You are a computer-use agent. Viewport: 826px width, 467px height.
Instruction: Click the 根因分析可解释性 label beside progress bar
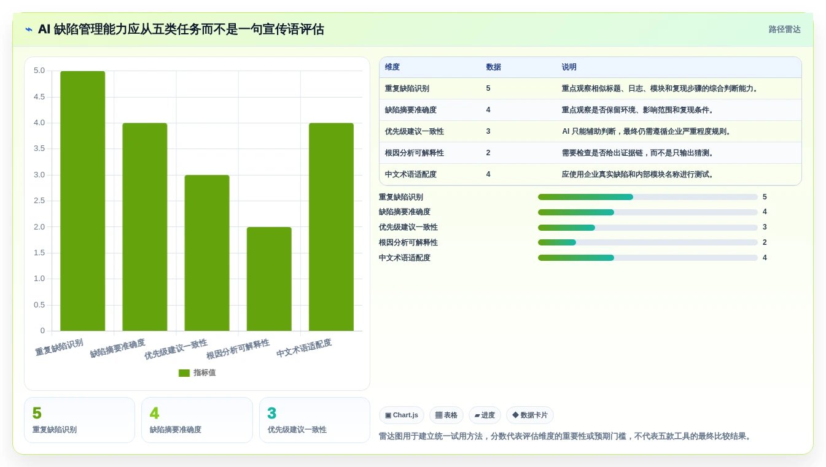click(408, 243)
